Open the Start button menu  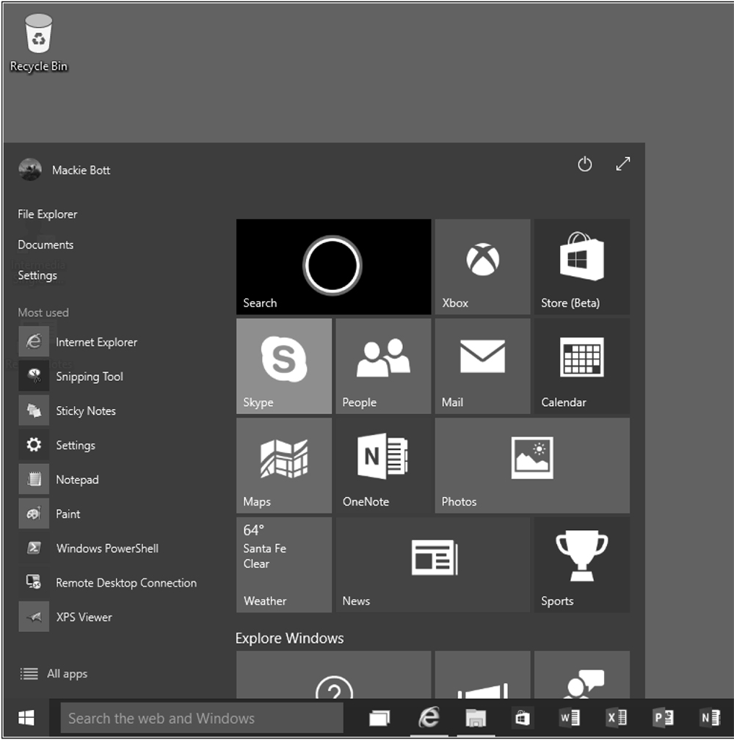pyautogui.click(x=26, y=717)
